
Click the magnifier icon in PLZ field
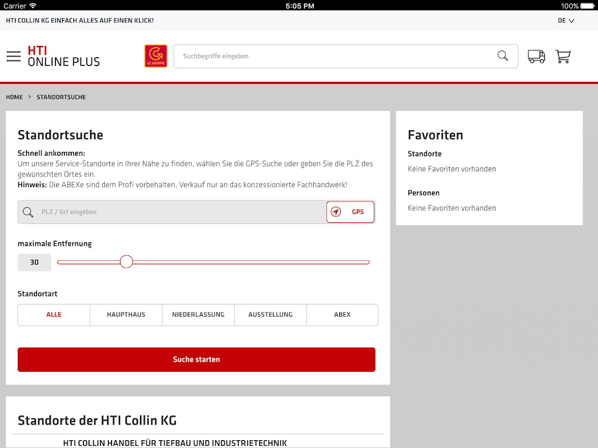coord(28,212)
